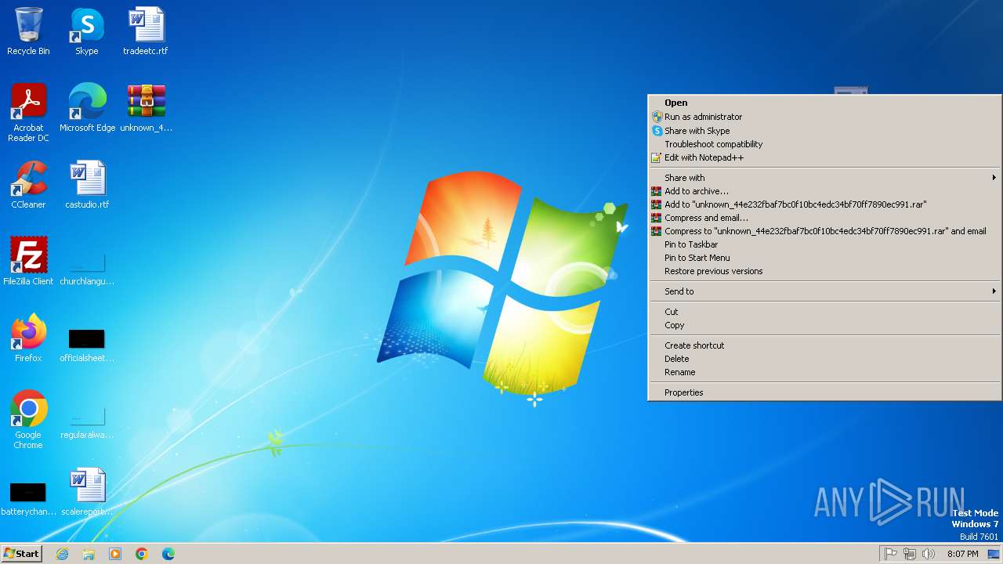The height and width of the screenshot is (564, 1003).
Task: Select the unknown_4... WinRAR archive icon
Action: [x=146, y=108]
